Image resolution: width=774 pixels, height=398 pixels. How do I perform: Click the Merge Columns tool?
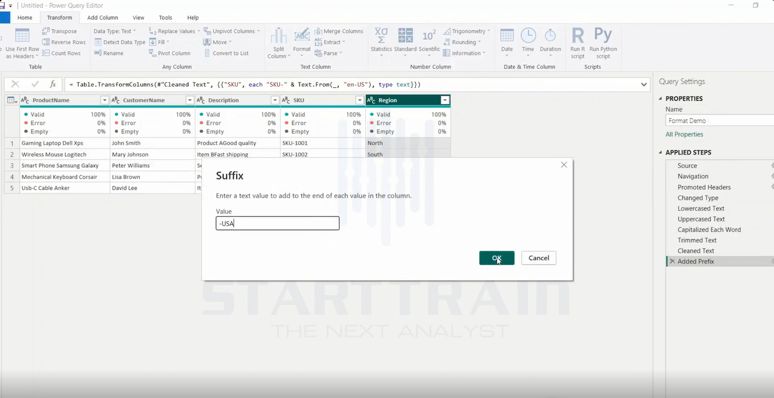339,31
